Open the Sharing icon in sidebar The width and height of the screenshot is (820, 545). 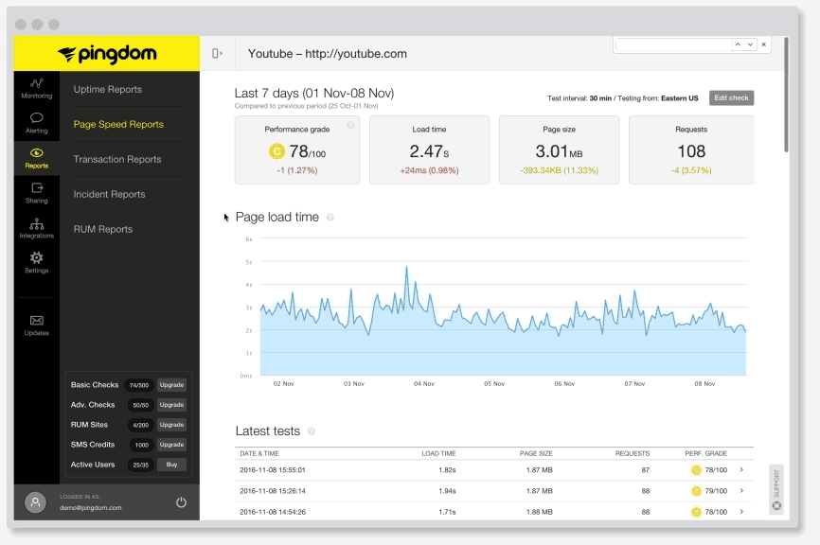pyautogui.click(x=37, y=187)
